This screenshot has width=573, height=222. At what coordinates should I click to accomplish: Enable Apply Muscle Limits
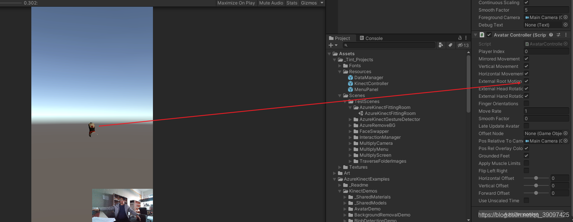pyautogui.click(x=526, y=163)
